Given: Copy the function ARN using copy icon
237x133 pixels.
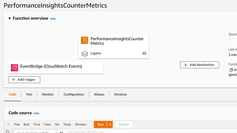Looking at the screenshot, I should click(231, 70).
